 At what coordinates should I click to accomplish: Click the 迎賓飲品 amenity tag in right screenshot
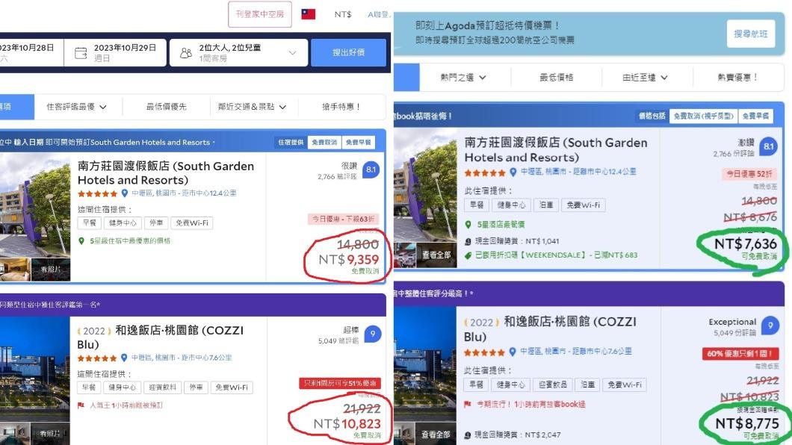click(x=553, y=385)
